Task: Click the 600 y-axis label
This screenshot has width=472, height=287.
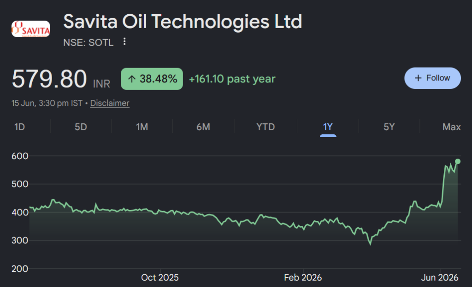Action: (20, 156)
